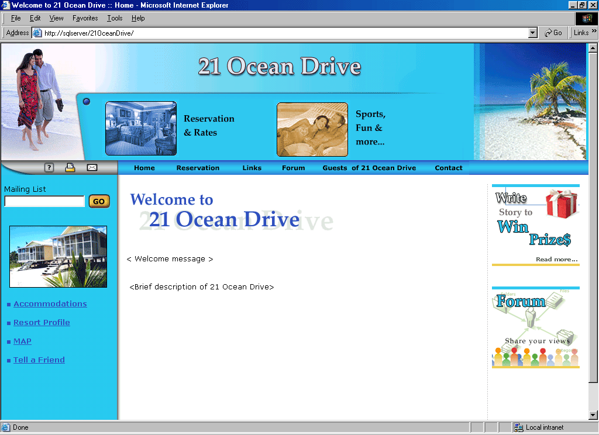
Task: Click the Windows logo throbber icon
Action: 586,18
